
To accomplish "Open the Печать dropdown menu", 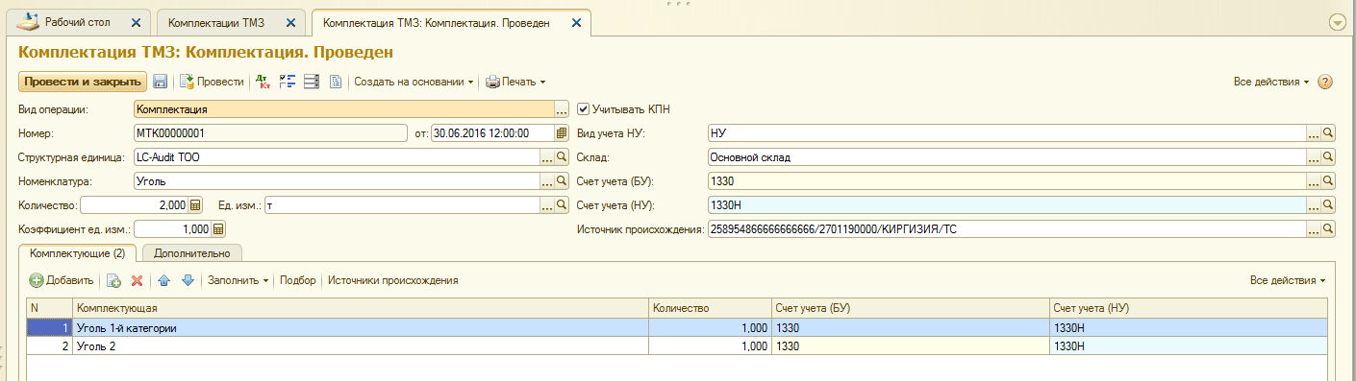I will pos(515,83).
